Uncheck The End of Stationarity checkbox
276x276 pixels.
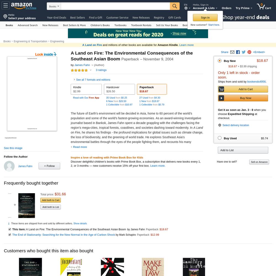pos(10,235)
